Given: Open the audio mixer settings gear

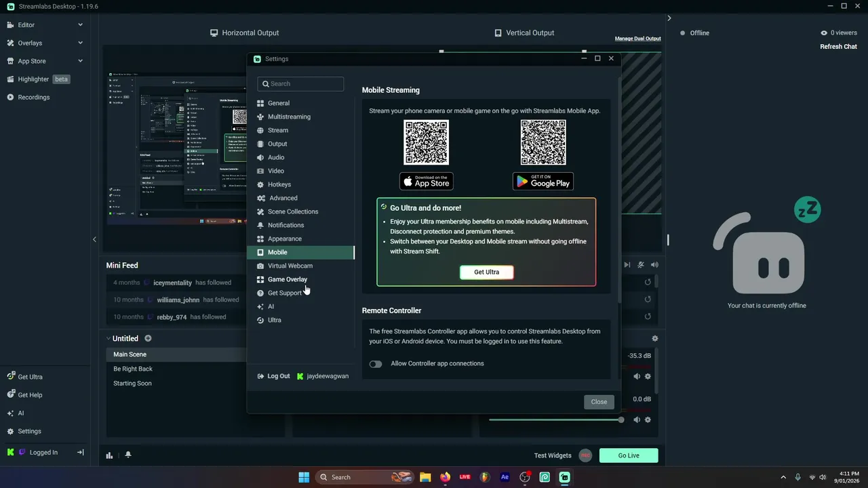Looking at the screenshot, I should tap(654, 338).
